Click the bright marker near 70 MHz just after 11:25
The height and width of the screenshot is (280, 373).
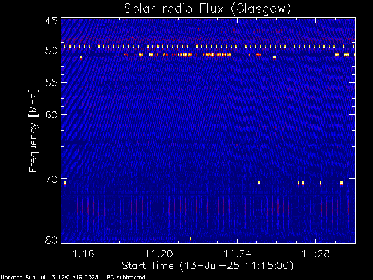coord(259,183)
